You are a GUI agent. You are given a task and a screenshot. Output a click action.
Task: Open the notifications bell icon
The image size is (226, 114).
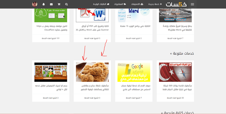(x=44, y=4)
